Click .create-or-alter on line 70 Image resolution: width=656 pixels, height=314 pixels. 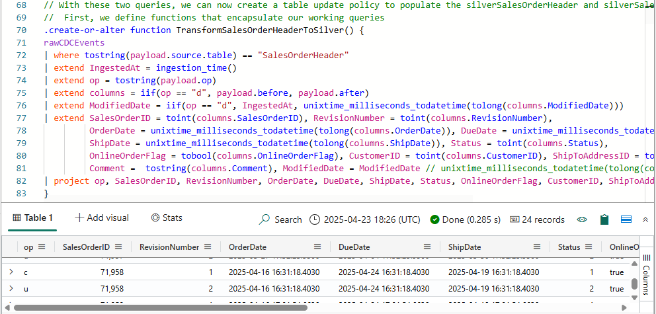pyautogui.click(x=85, y=30)
